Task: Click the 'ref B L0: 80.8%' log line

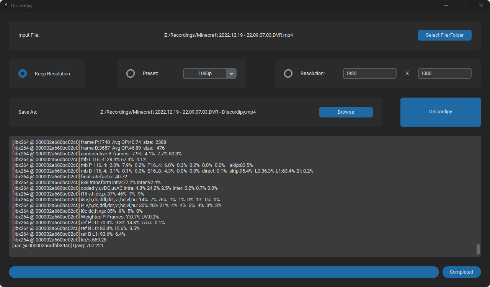Action: click(76, 228)
